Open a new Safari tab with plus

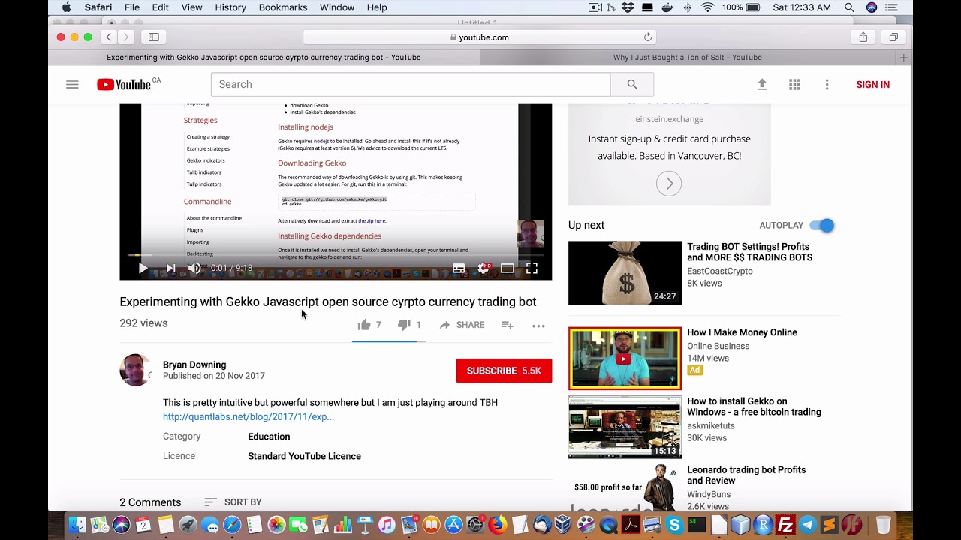pos(904,58)
